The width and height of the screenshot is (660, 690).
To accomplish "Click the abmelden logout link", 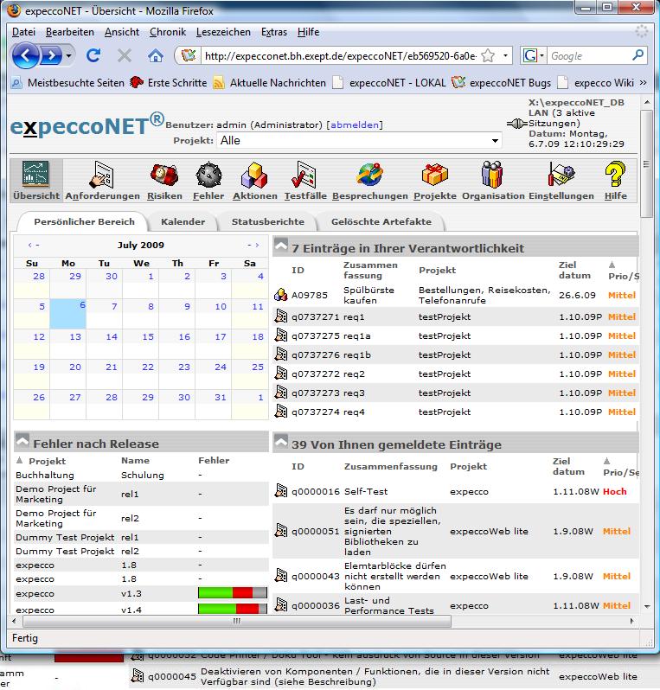I will 355,125.
